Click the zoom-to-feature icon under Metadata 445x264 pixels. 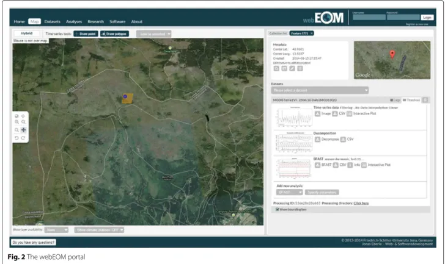coord(276,68)
